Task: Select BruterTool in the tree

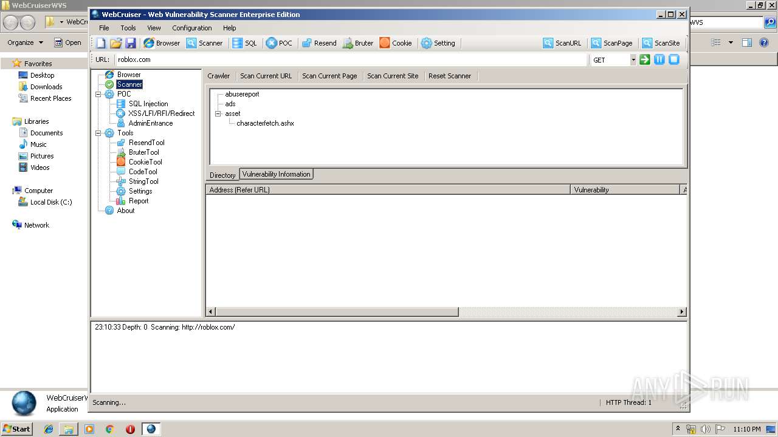Action: (144, 152)
